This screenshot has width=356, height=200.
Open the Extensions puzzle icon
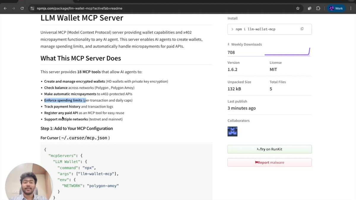[x=318, y=8]
